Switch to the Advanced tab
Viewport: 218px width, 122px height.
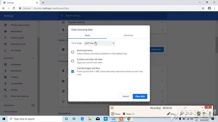(x=128, y=35)
